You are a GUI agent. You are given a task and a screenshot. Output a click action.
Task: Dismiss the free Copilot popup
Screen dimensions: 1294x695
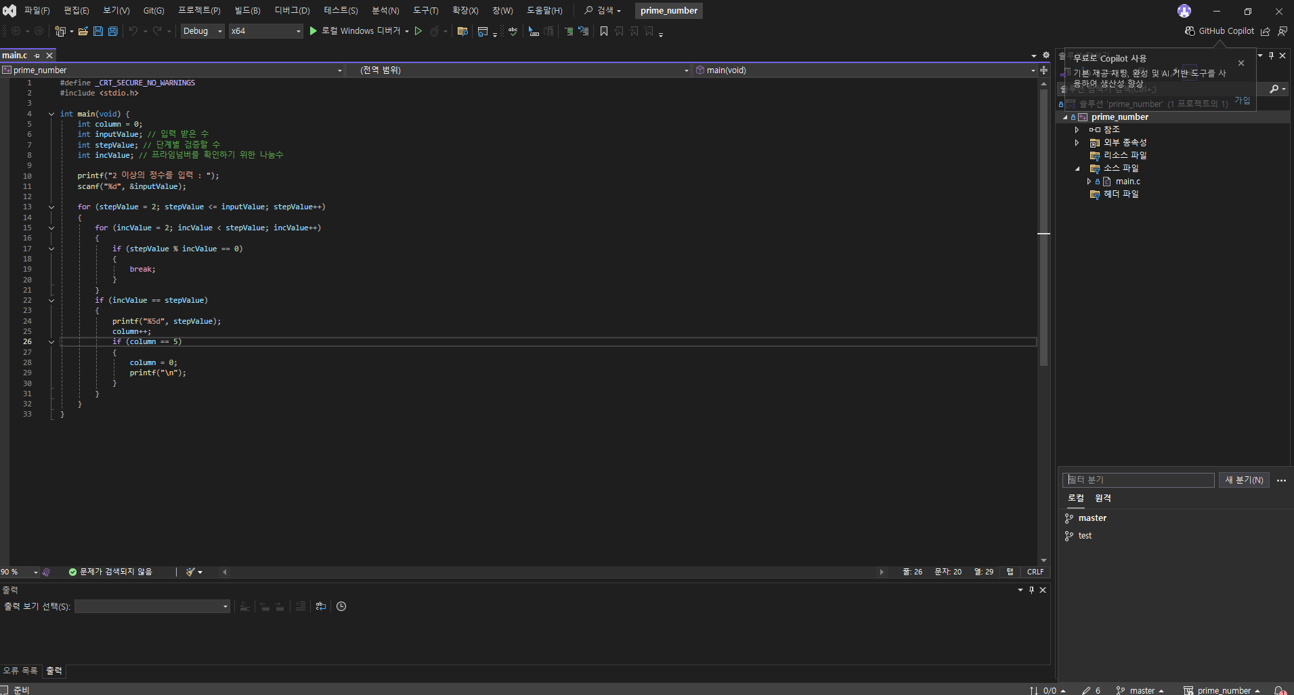coord(1241,63)
